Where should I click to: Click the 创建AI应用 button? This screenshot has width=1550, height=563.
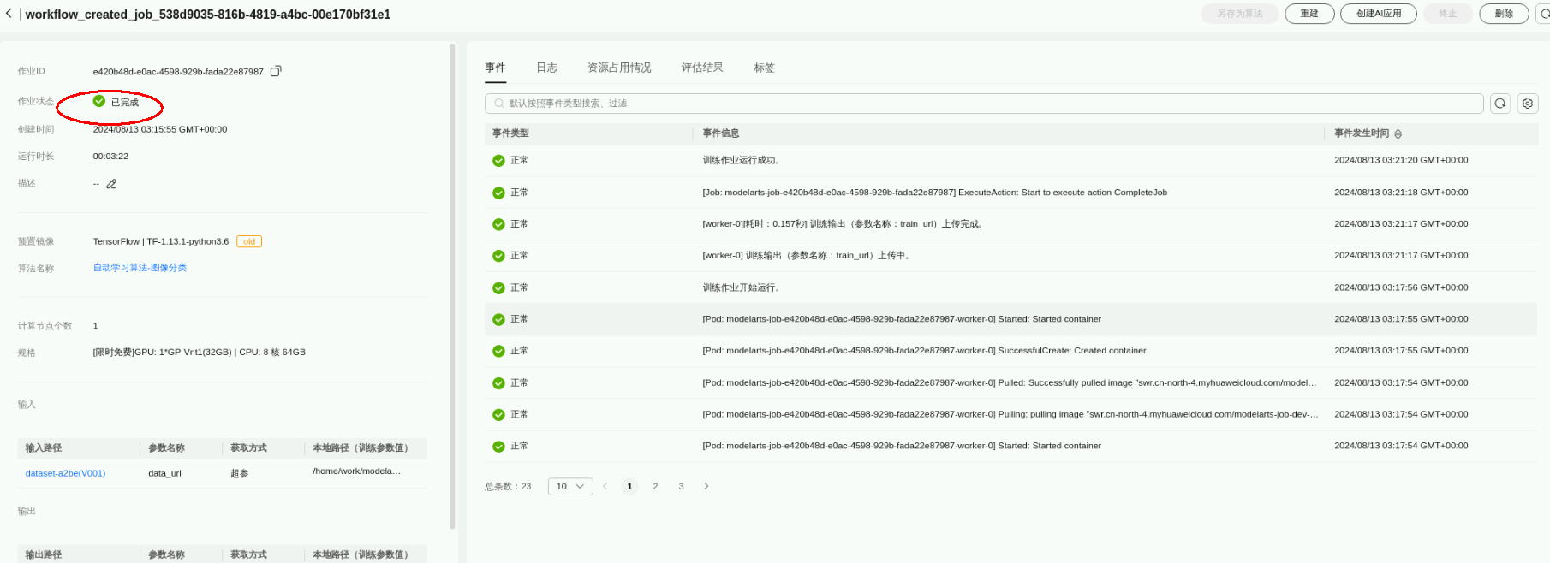1378,14
